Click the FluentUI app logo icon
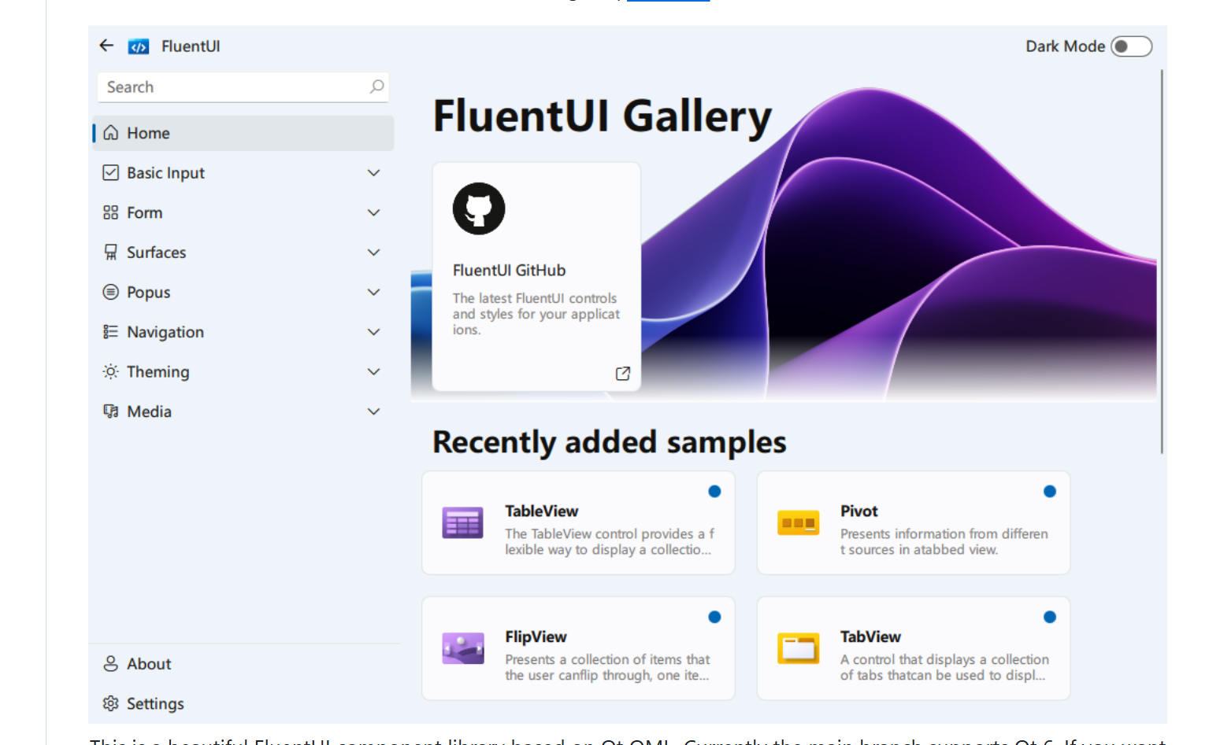1209x745 pixels. 139,46
